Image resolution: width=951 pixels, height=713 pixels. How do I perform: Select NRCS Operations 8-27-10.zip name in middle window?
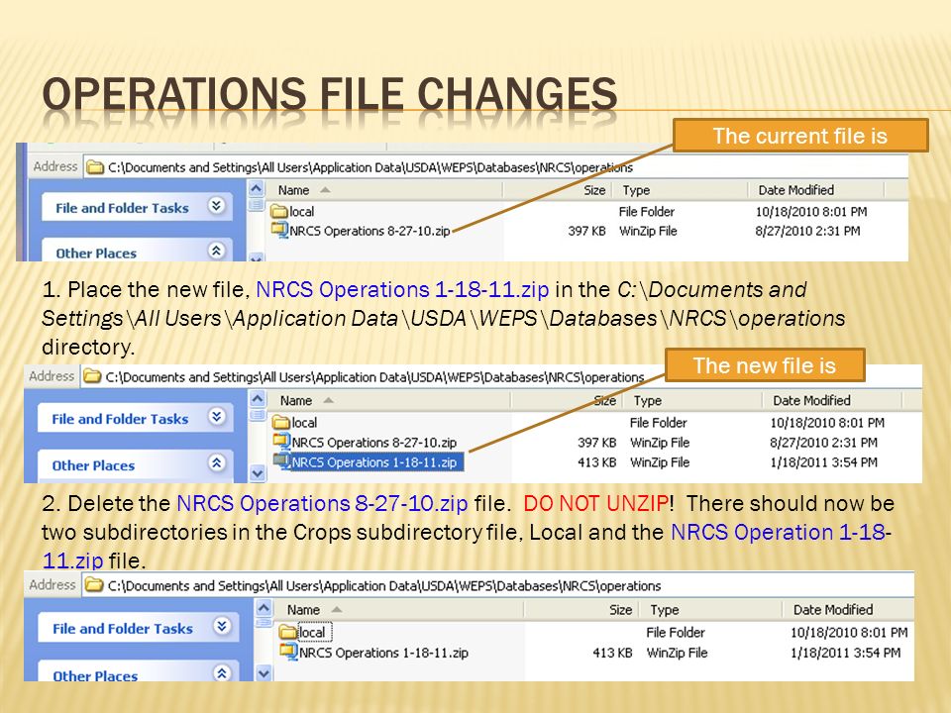(374, 443)
